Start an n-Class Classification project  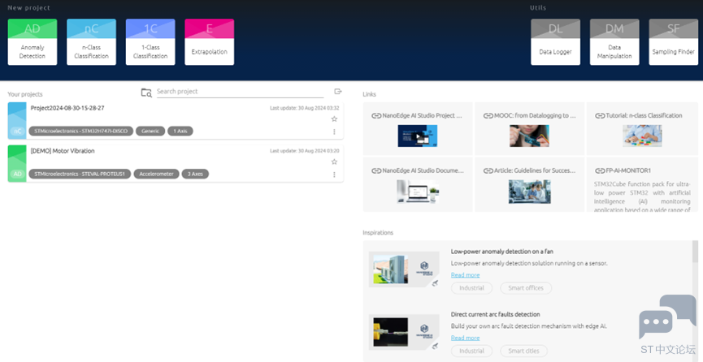[x=92, y=42]
